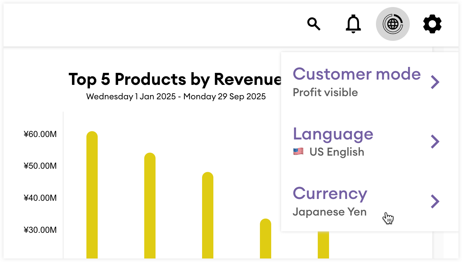The image size is (462, 262).
Task: Click the Japanese Yen currency label
Action: (329, 212)
